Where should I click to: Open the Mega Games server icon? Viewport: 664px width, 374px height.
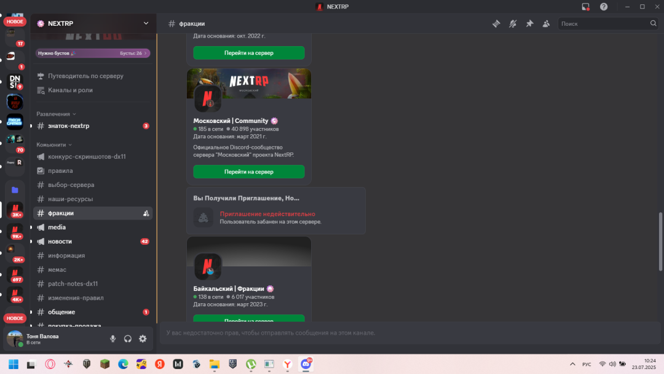coord(15,122)
